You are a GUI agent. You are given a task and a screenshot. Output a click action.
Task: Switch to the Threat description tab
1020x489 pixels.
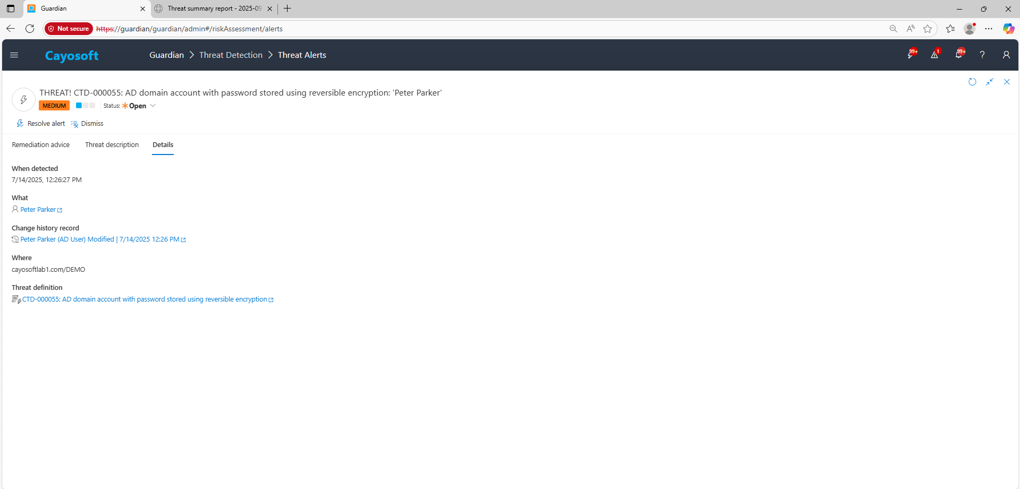click(112, 145)
